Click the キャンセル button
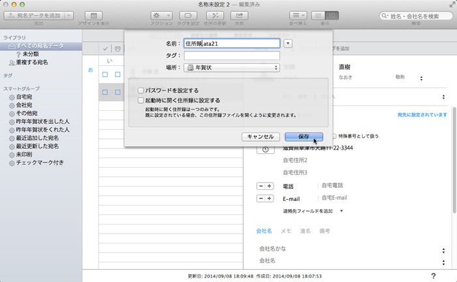The height and width of the screenshot is (282, 457). (x=260, y=136)
